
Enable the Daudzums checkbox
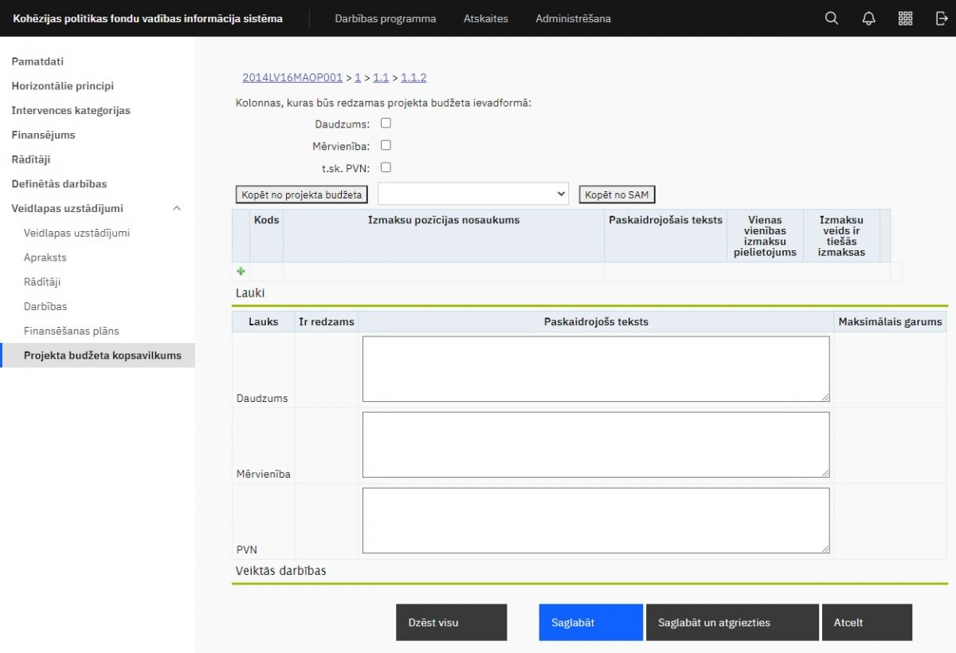click(x=386, y=124)
